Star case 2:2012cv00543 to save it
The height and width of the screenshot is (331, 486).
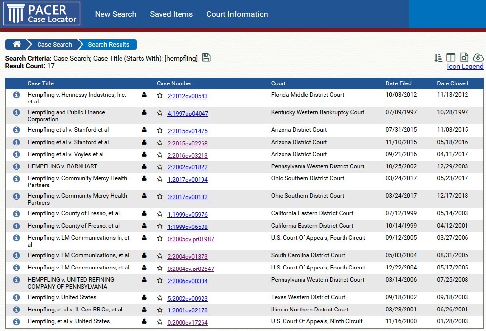[160, 96]
